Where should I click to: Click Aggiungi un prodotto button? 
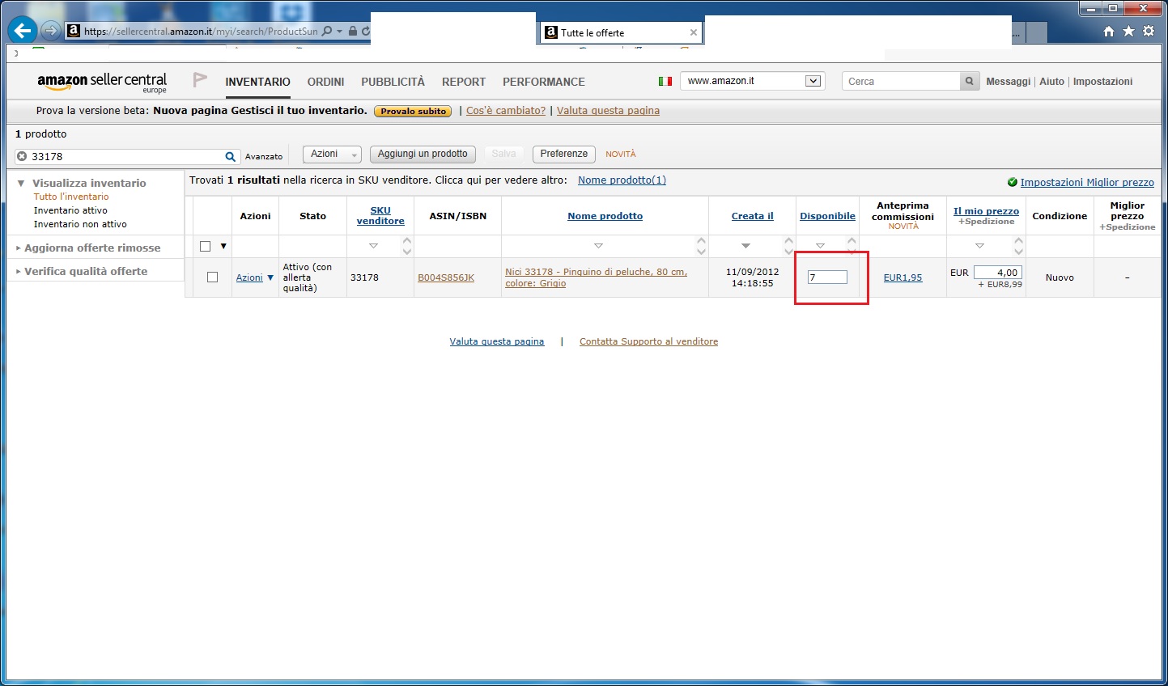423,154
